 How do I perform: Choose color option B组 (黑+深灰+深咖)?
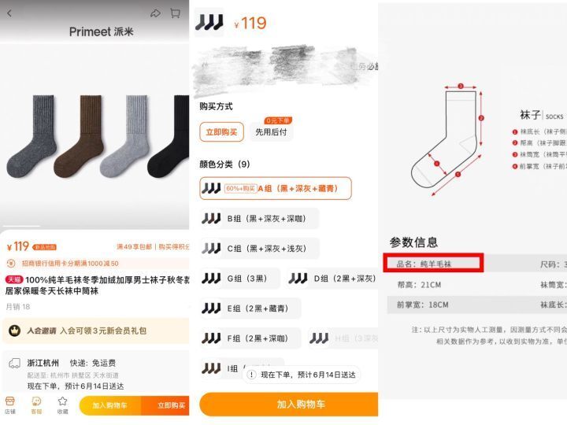(260, 218)
